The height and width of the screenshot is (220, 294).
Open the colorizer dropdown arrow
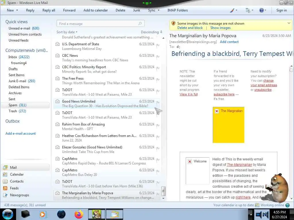coord(236,10)
